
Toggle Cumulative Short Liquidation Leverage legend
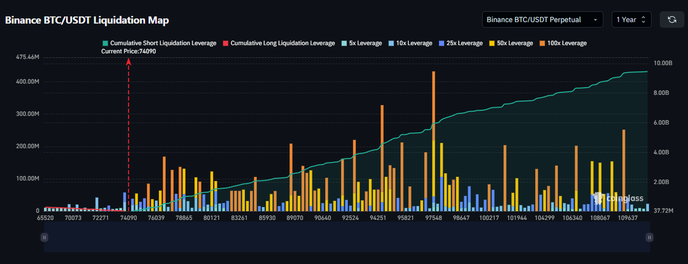(x=159, y=43)
